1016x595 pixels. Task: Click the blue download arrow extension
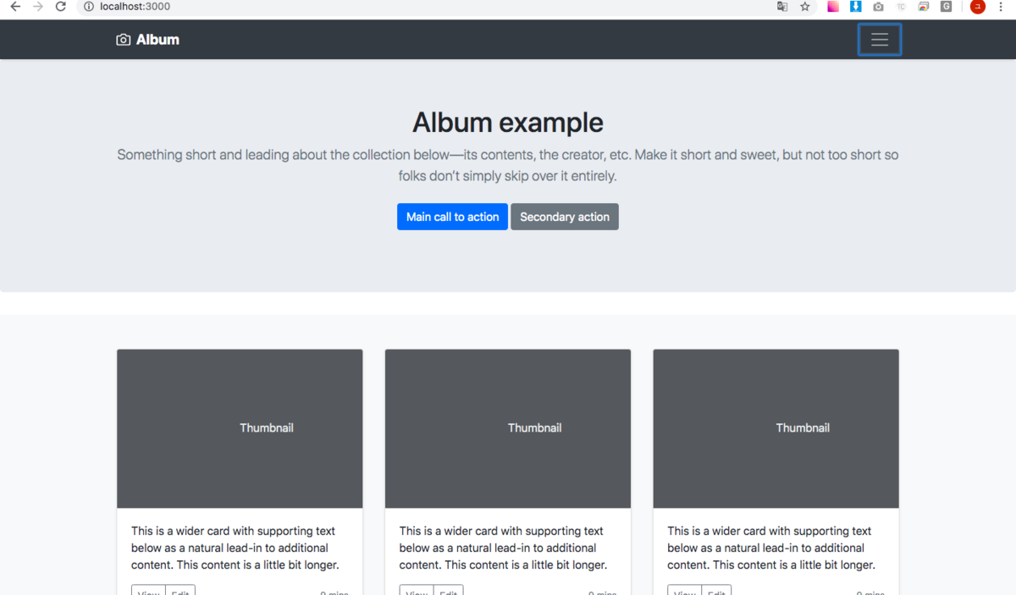856,7
